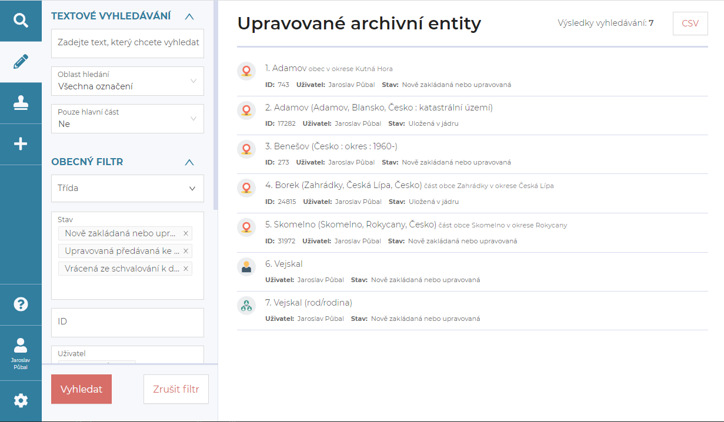Click the red 'Vyhledat' search button
724x422 pixels.
coord(81,389)
